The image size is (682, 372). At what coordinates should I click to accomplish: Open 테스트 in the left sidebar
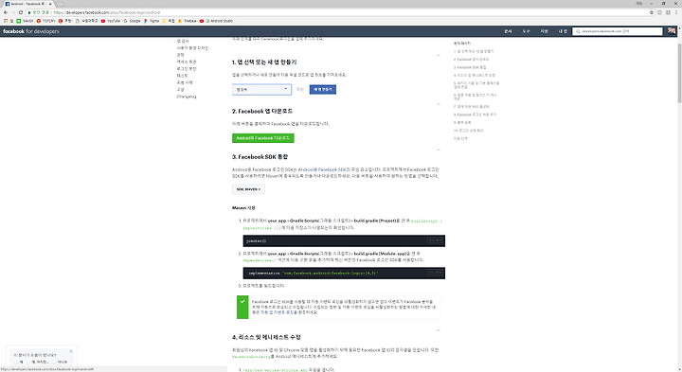[x=182, y=76]
